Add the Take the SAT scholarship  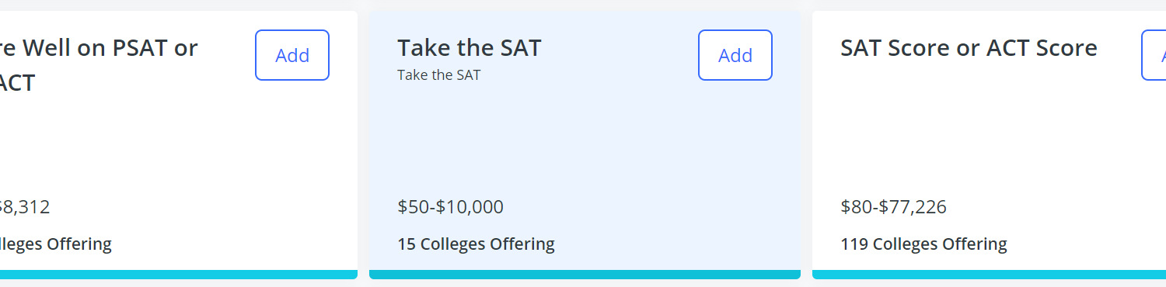coord(735,55)
